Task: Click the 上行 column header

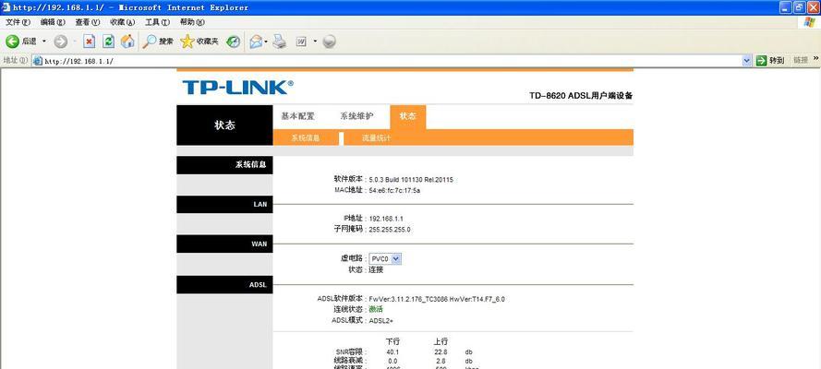Action: [x=441, y=341]
